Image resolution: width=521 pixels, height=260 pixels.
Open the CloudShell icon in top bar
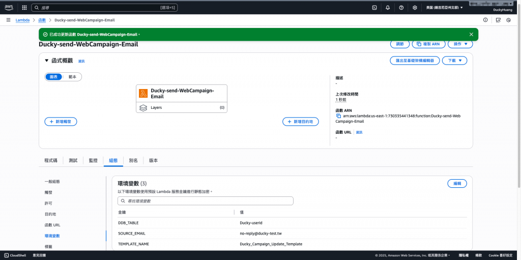click(x=374, y=7)
